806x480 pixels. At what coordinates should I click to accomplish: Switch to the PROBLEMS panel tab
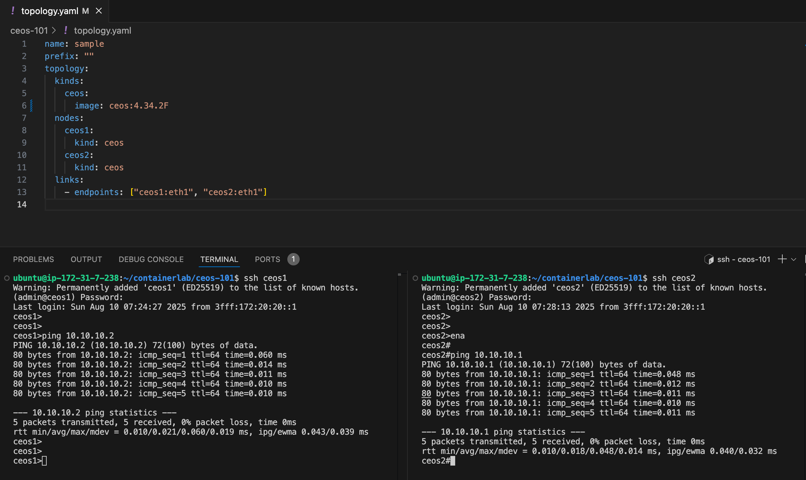(33, 259)
